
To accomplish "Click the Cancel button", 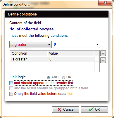I will [x=65, y=110].
